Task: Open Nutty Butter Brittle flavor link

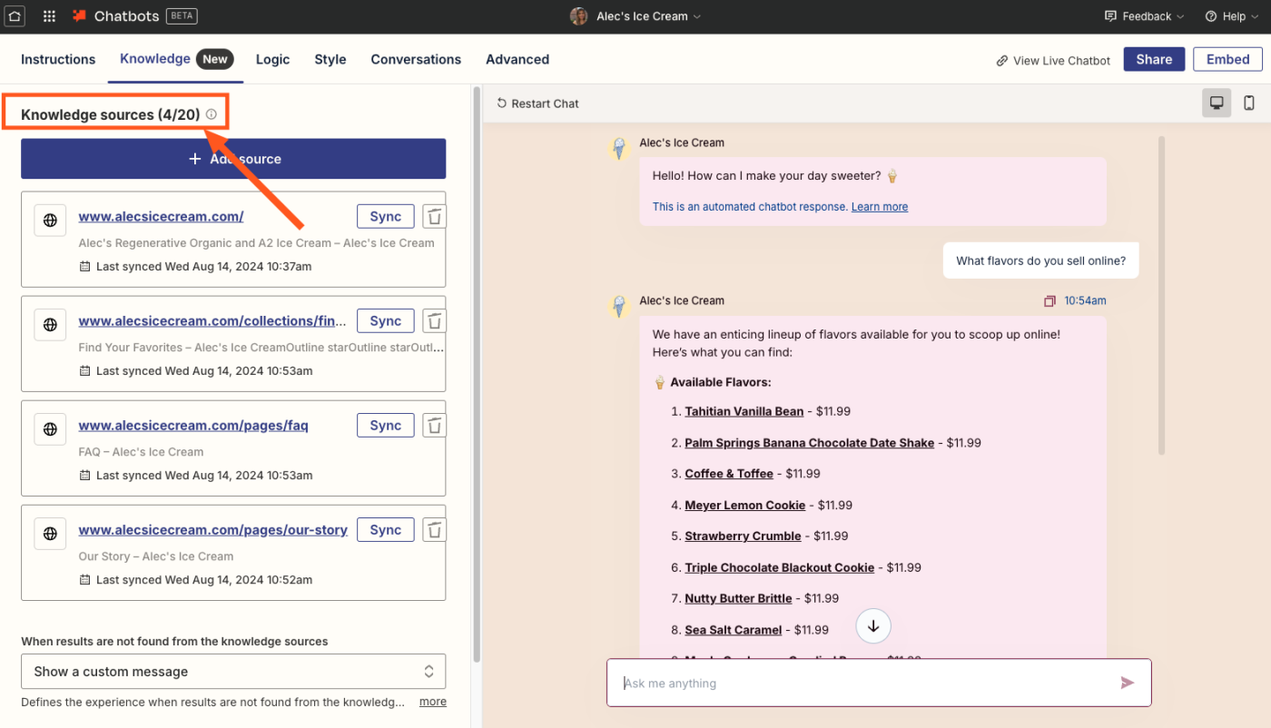Action: [x=738, y=599]
